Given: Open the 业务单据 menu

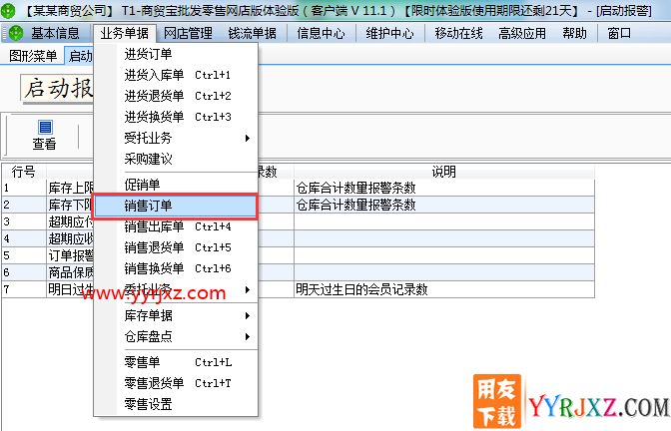Looking at the screenshot, I should [x=125, y=33].
